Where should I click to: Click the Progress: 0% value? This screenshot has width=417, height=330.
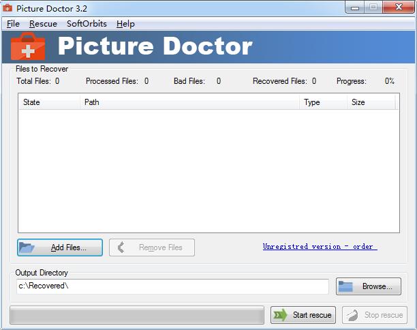pos(390,81)
